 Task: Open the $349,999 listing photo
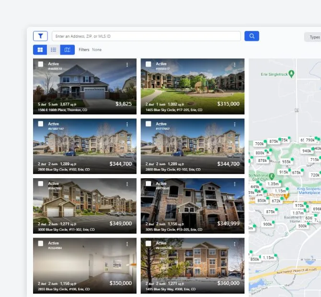(x=193, y=206)
